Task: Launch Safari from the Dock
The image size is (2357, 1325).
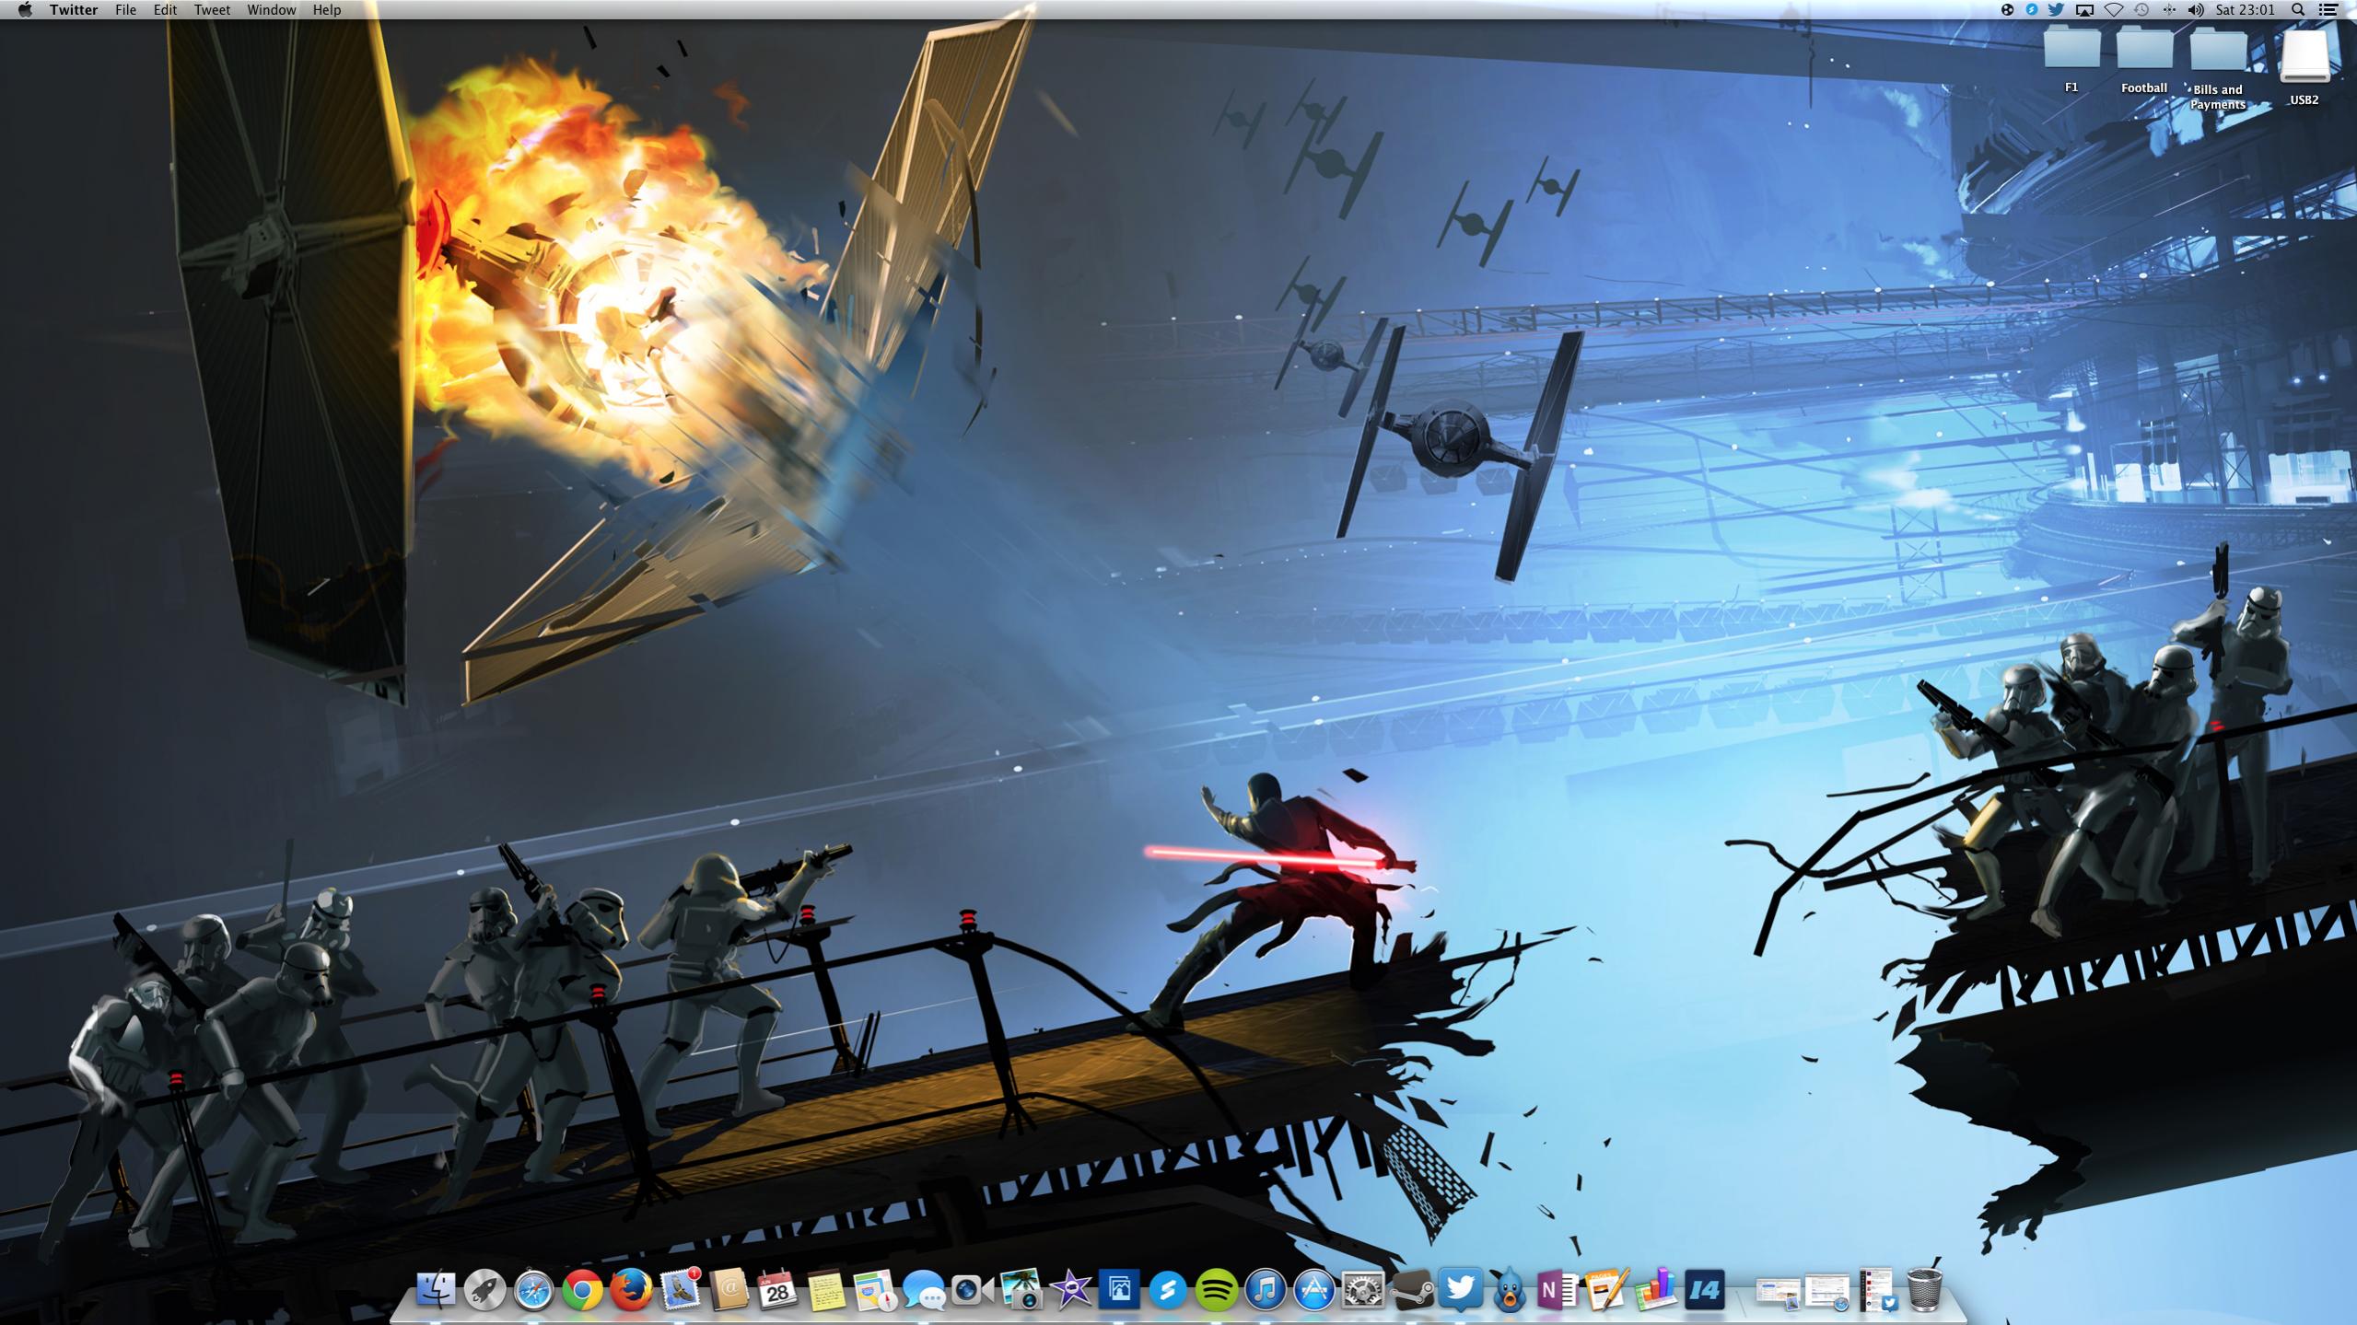Action: (533, 1290)
